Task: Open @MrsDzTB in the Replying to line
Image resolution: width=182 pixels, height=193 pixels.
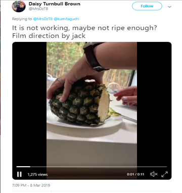Action: (43, 19)
